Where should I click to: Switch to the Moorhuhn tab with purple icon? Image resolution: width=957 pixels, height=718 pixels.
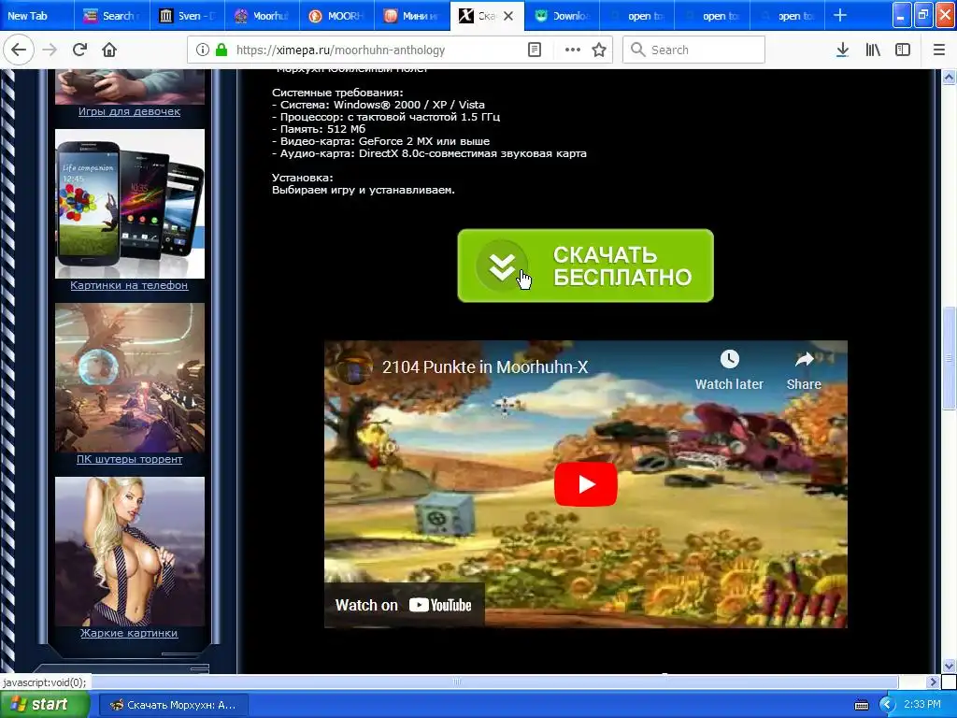click(262, 16)
